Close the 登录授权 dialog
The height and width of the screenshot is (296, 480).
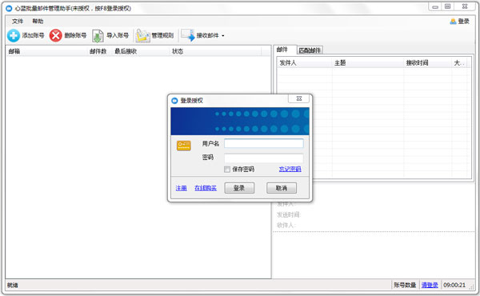pos(299,98)
